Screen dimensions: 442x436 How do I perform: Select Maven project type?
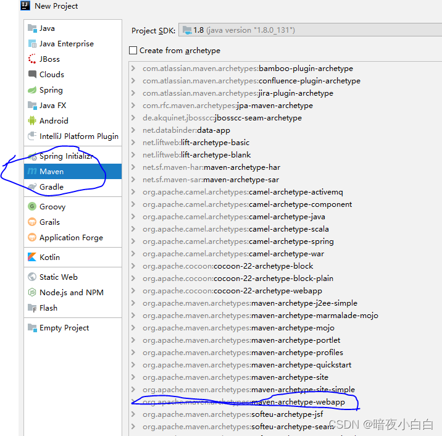(73, 171)
